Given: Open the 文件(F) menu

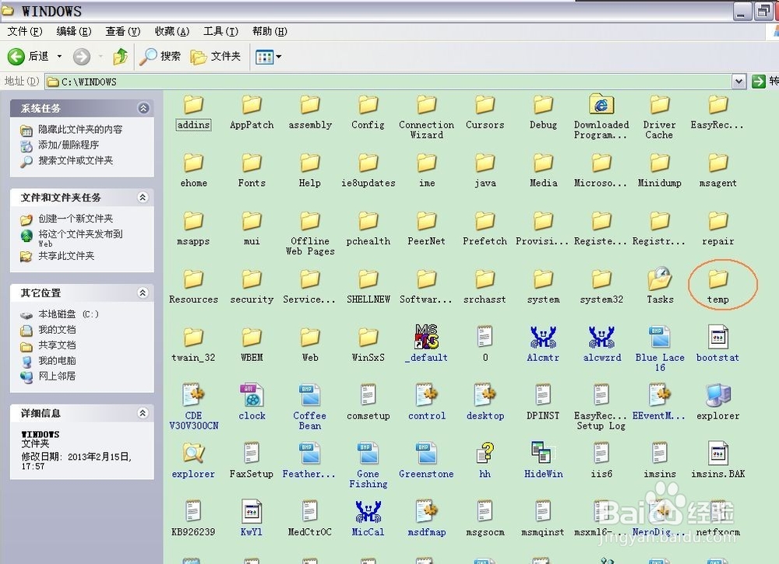Looking at the screenshot, I should tap(25, 31).
